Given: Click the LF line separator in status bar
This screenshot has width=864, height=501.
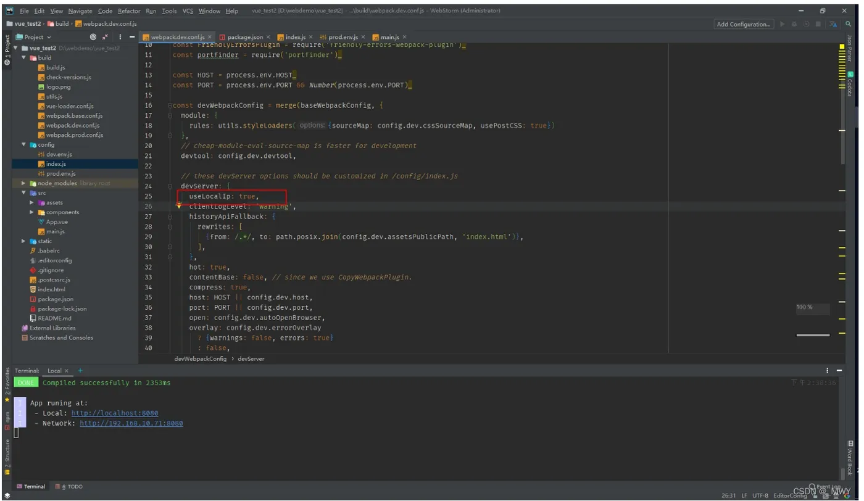Looking at the screenshot, I should pyautogui.click(x=745, y=495).
